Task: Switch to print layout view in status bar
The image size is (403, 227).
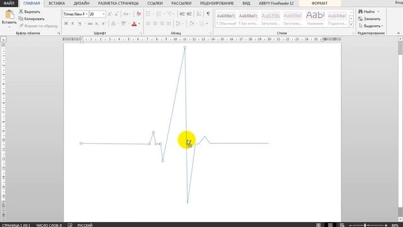Action: pos(330,225)
